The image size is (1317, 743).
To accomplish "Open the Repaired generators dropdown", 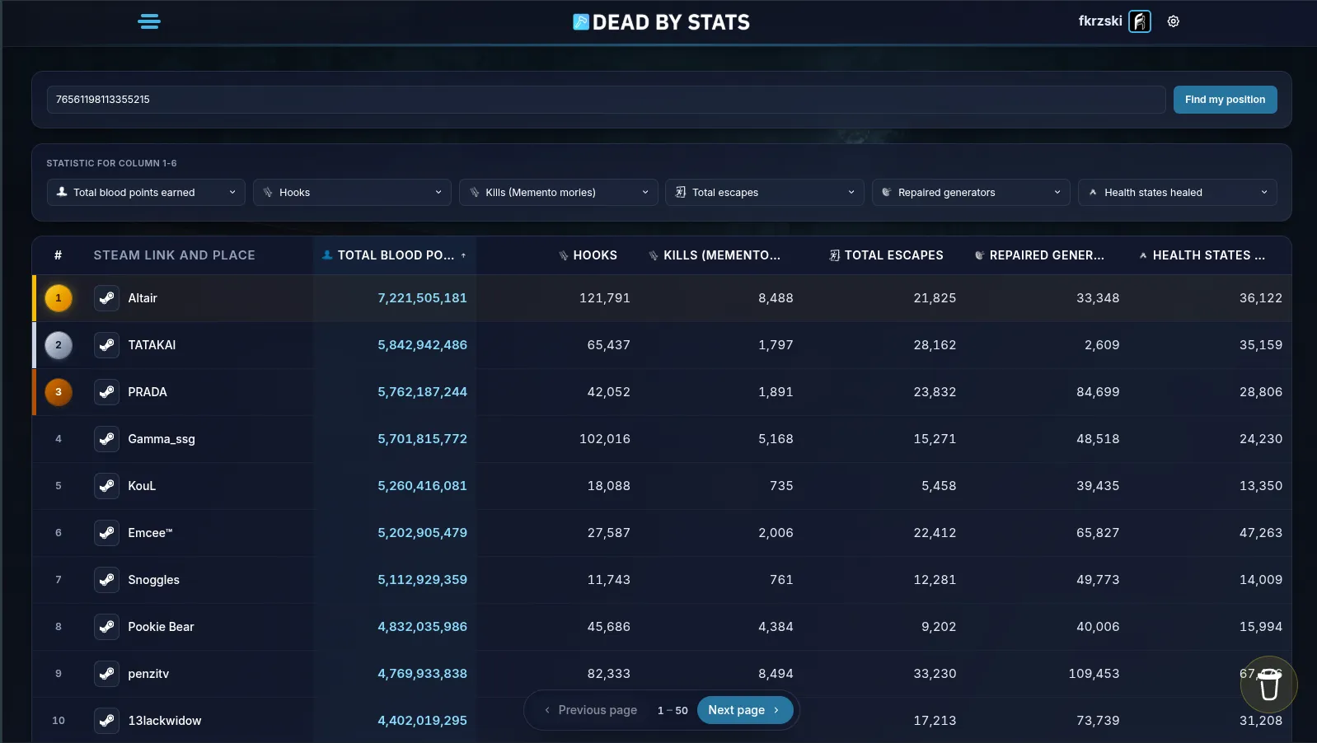I will point(971,193).
